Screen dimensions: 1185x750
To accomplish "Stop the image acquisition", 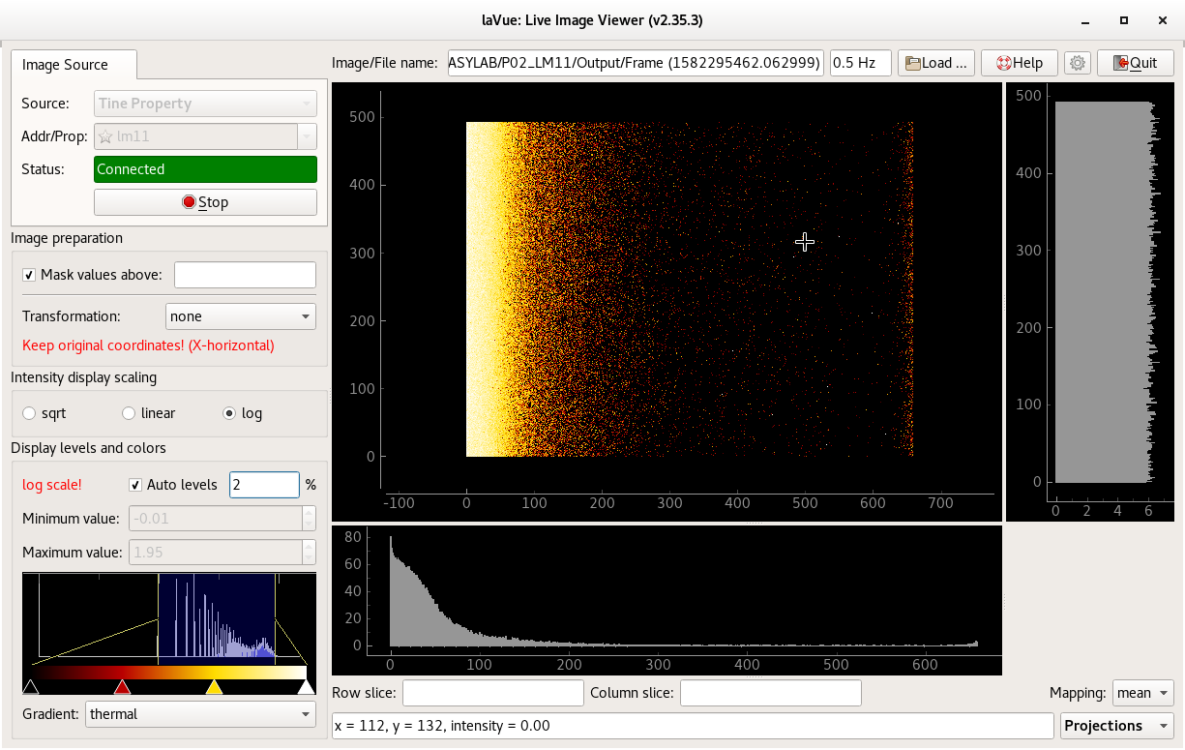I will pos(205,202).
